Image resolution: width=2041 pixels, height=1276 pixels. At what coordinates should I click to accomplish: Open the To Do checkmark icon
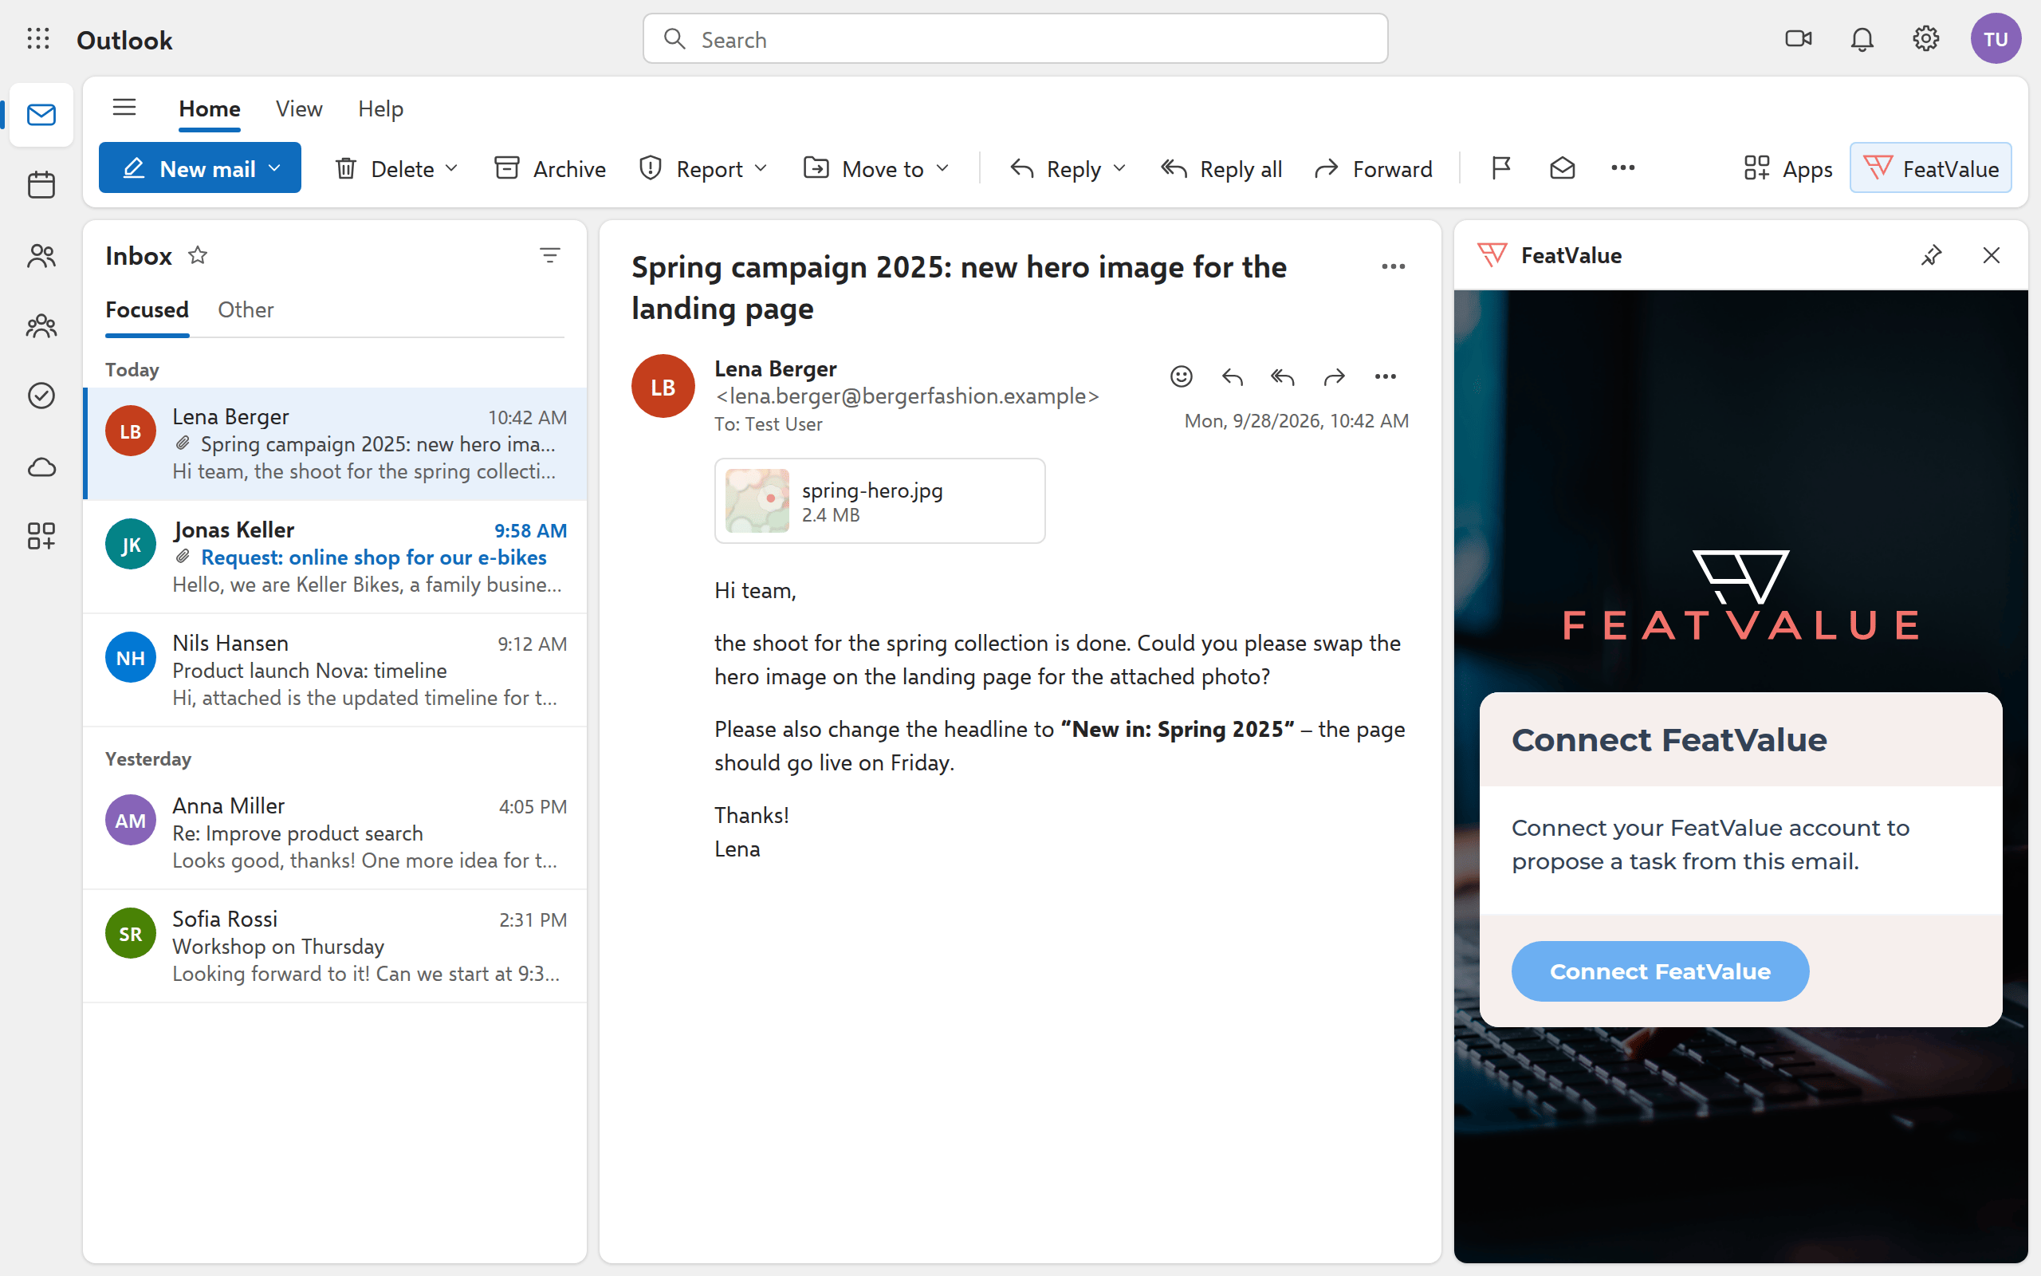click(41, 396)
